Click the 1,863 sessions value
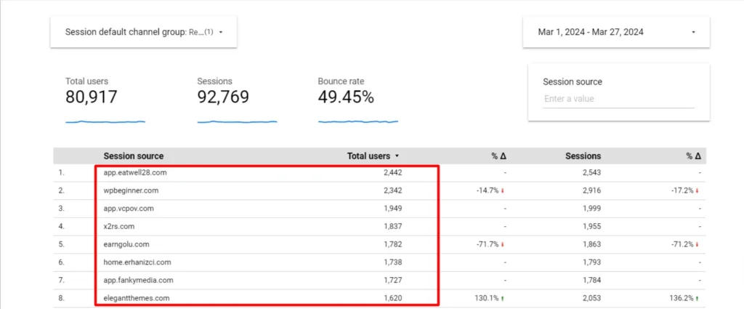744x309 pixels. pos(591,244)
